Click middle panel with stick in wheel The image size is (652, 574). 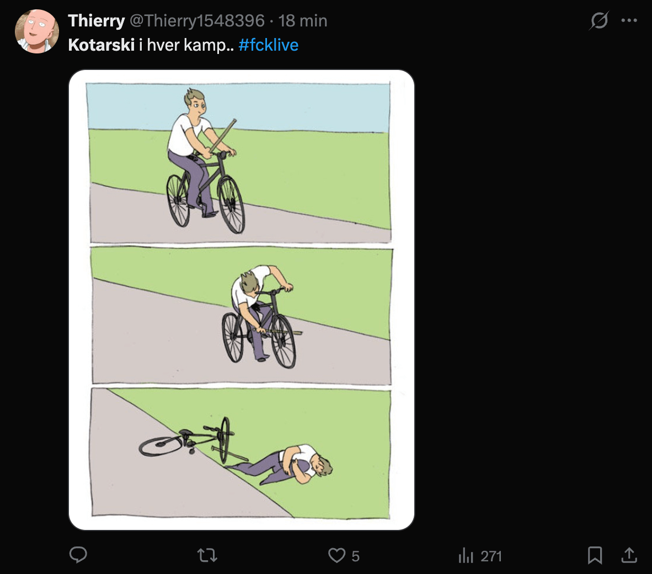pos(242,316)
